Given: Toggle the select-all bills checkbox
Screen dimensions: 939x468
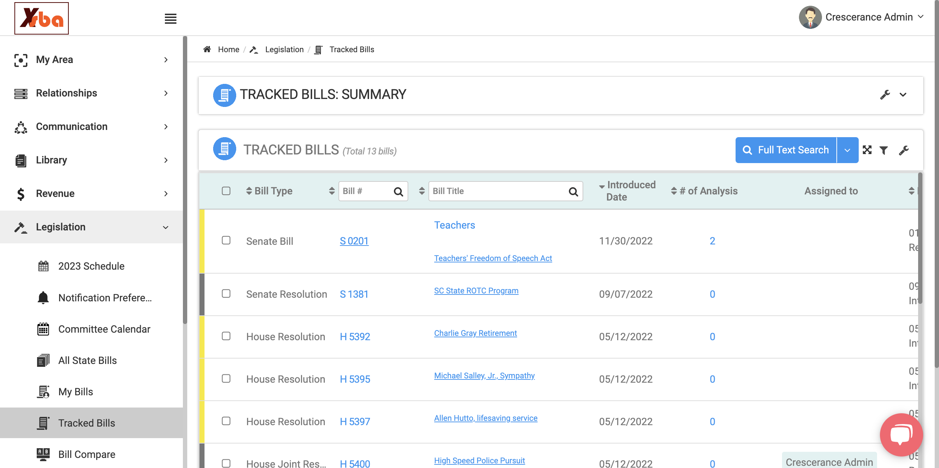Looking at the screenshot, I should (x=226, y=191).
